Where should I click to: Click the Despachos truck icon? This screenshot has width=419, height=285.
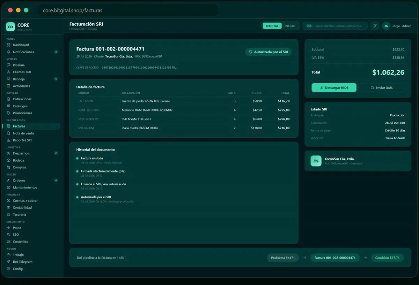(9, 153)
